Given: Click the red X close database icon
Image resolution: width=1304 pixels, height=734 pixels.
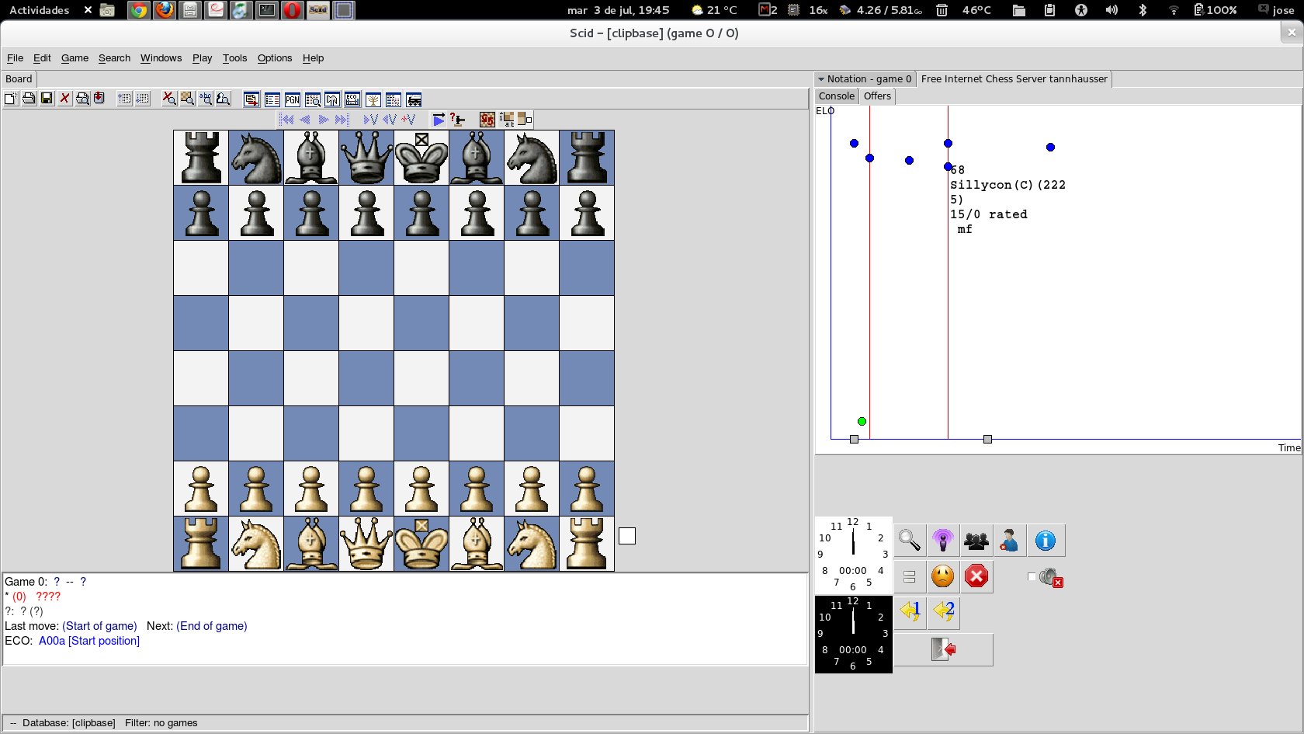Looking at the screenshot, I should (x=64, y=99).
